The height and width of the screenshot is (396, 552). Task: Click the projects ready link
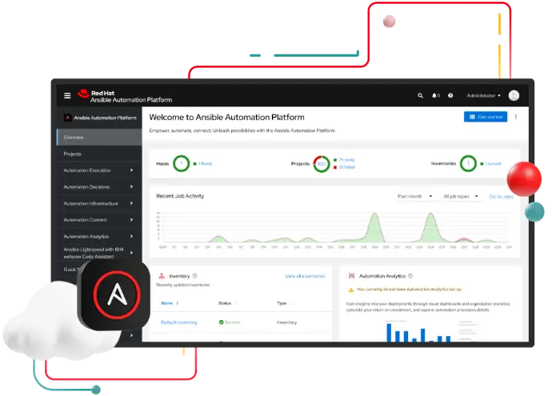tap(346, 160)
